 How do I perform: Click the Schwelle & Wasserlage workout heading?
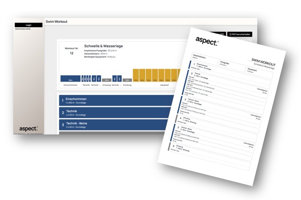[x=104, y=46]
